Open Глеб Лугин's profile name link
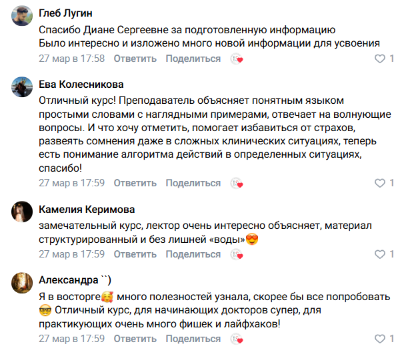Viewport: 408px width, 352px height. [x=65, y=13]
